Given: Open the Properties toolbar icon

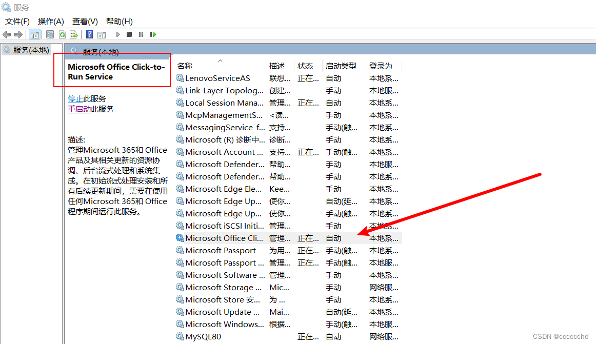Looking at the screenshot, I should (x=50, y=34).
